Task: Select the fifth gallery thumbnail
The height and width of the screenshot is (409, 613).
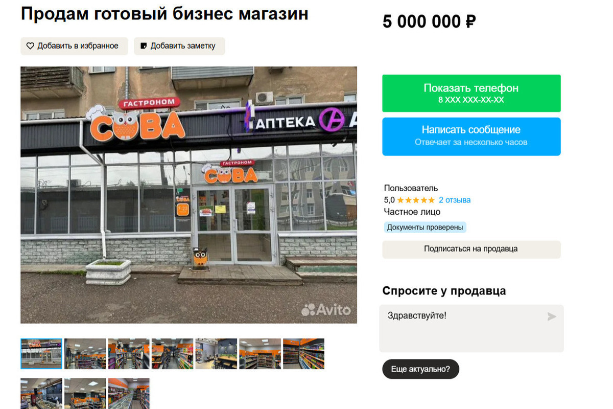Action: (x=216, y=354)
